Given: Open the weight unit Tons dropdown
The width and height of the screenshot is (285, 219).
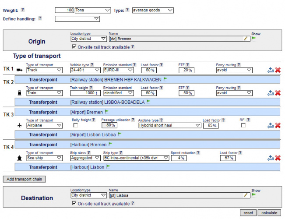Looking at the screenshot, I should click(x=92, y=10).
